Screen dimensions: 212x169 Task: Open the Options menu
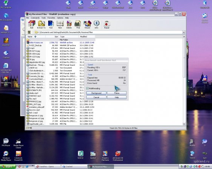click(x=60, y=18)
